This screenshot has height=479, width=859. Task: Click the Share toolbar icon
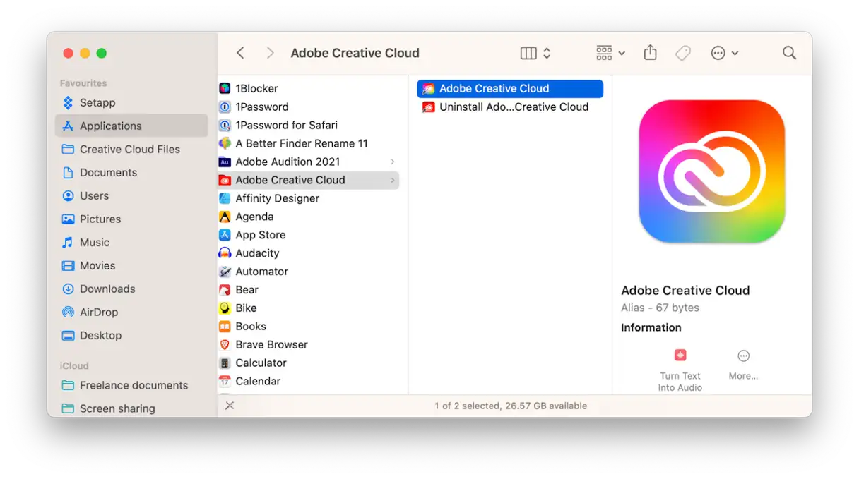tap(651, 53)
